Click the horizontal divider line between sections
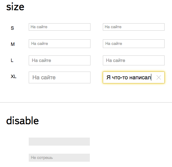 [x=86, y=102]
